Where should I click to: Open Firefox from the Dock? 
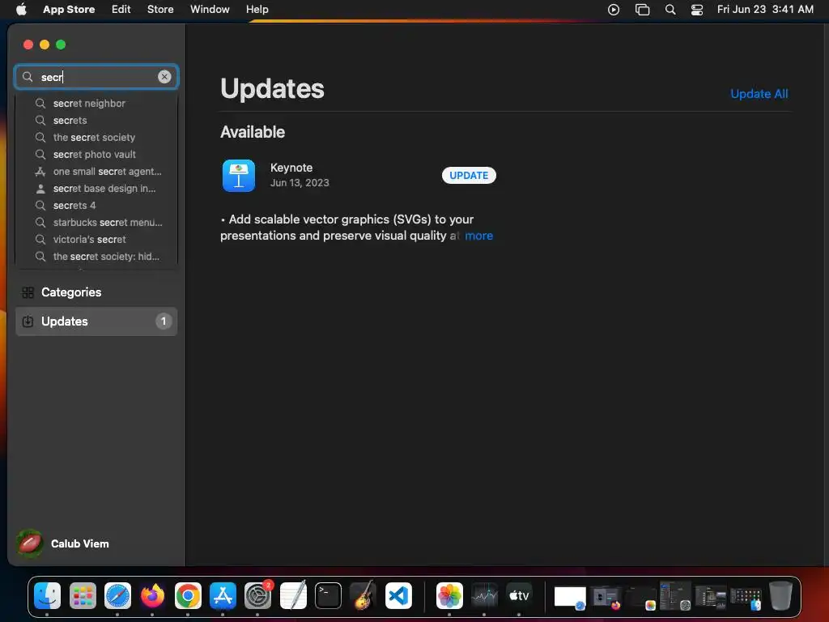[152, 595]
